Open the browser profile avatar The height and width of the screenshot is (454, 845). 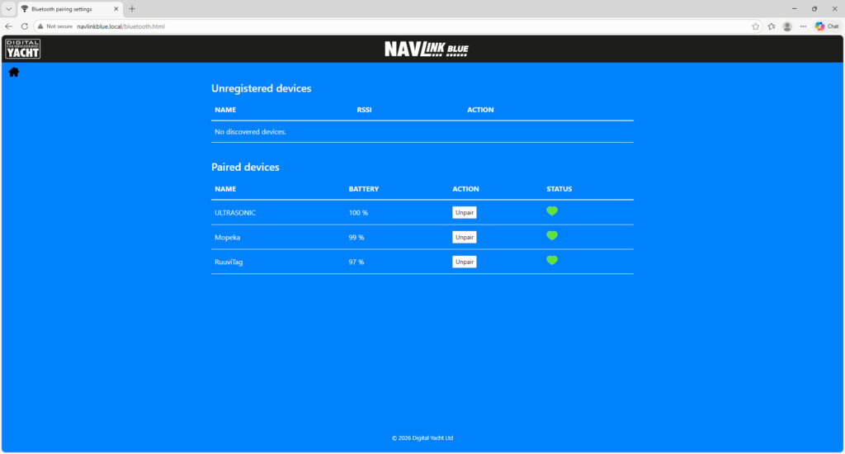787,26
